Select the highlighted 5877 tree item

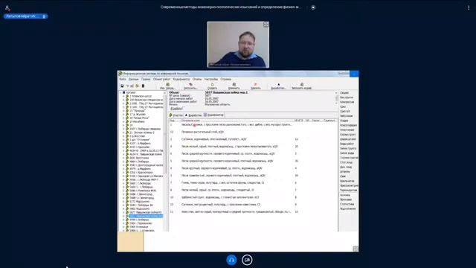(x=146, y=216)
